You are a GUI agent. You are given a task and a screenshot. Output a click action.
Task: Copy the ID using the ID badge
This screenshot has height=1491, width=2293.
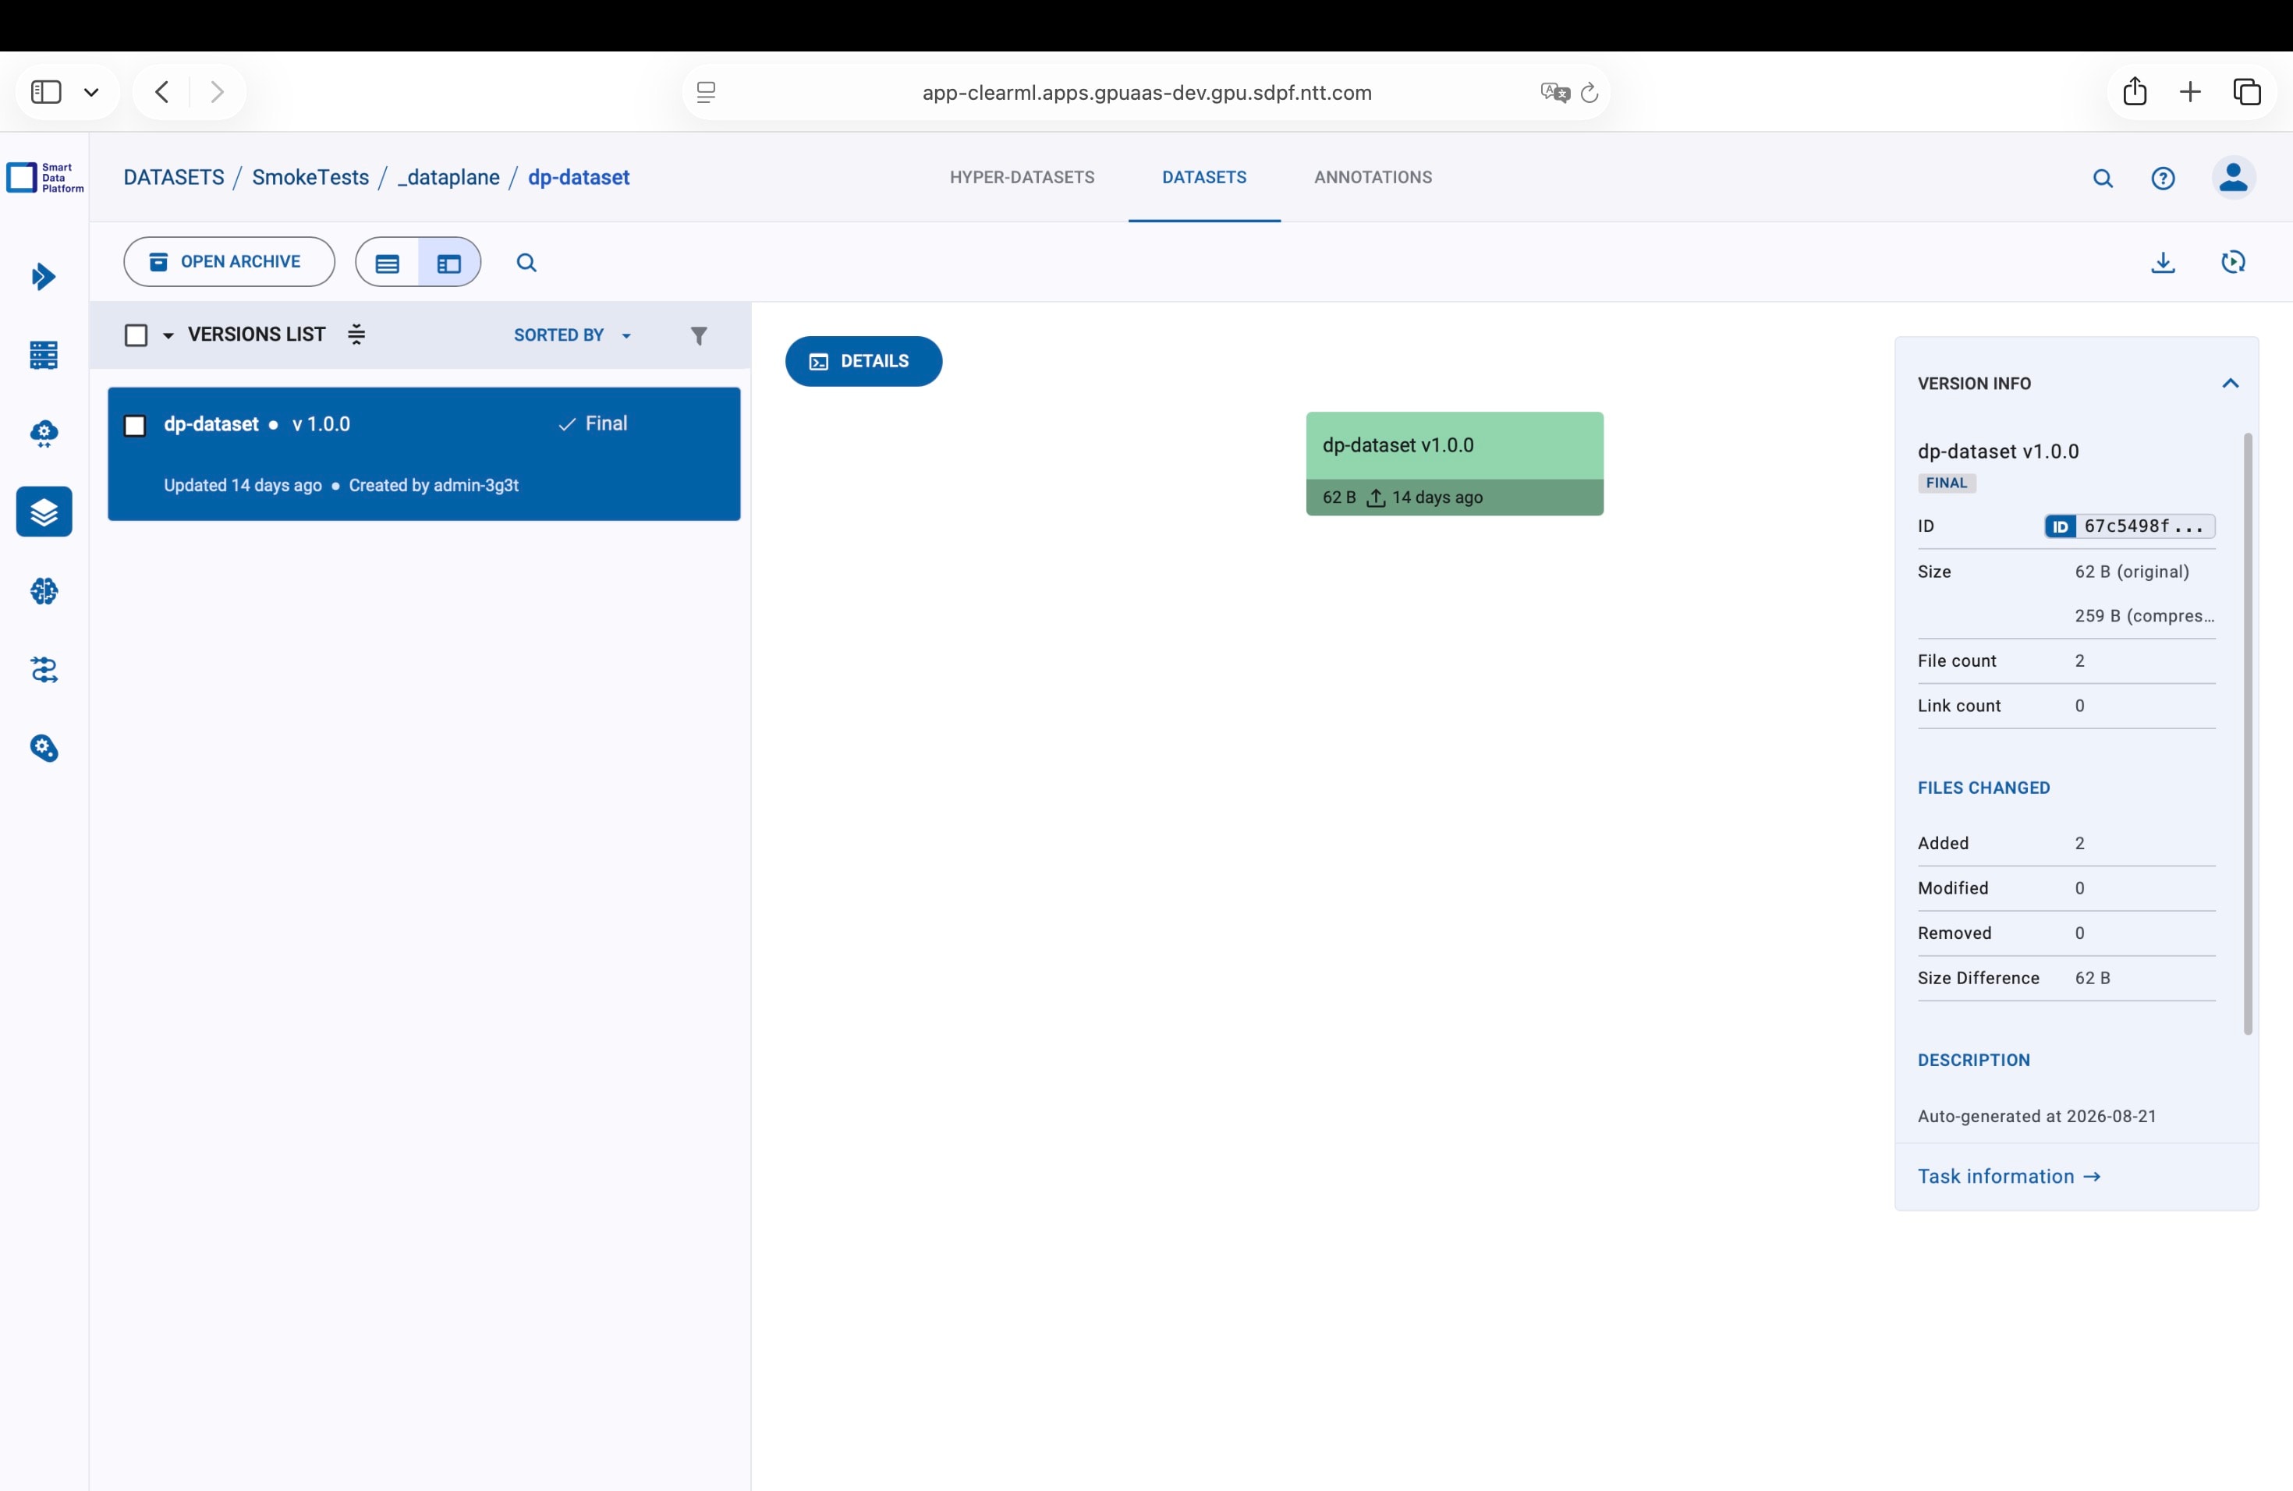click(2060, 526)
